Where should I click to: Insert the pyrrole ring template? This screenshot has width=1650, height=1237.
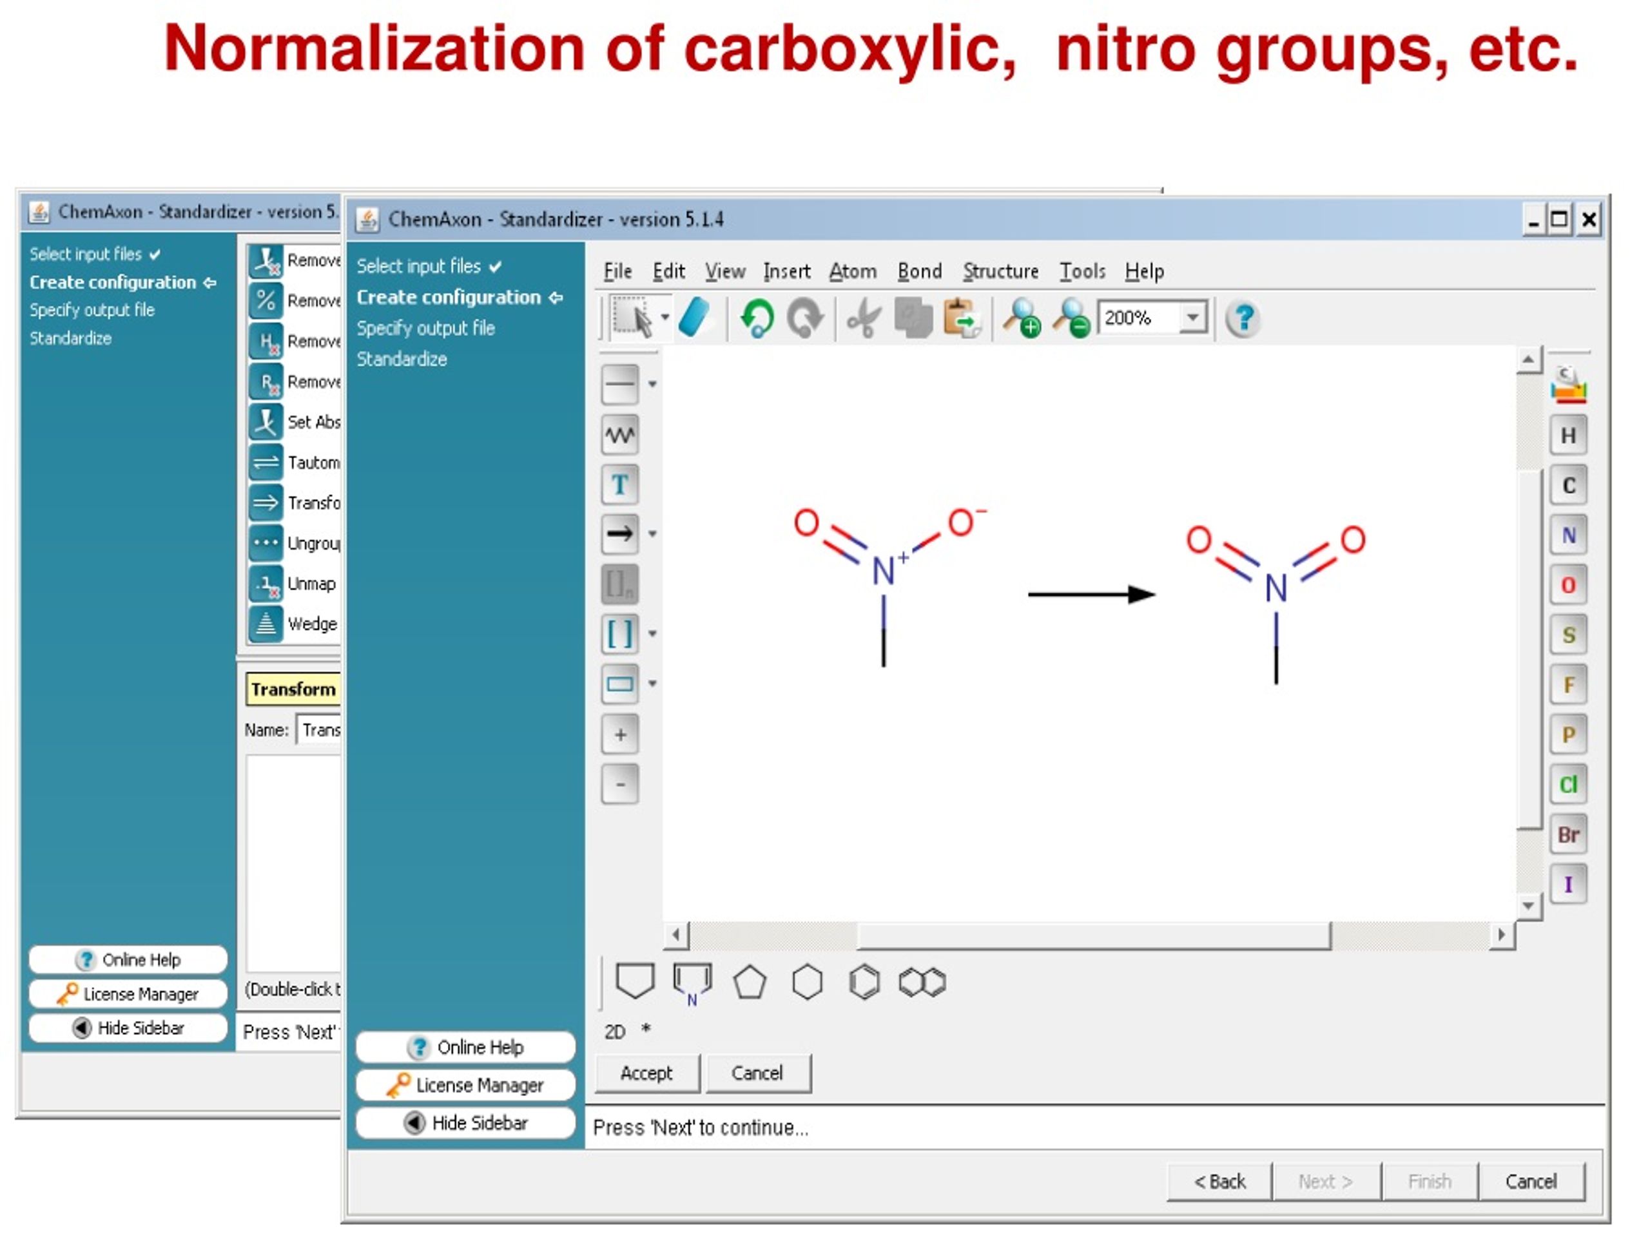pyautogui.click(x=692, y=984)
